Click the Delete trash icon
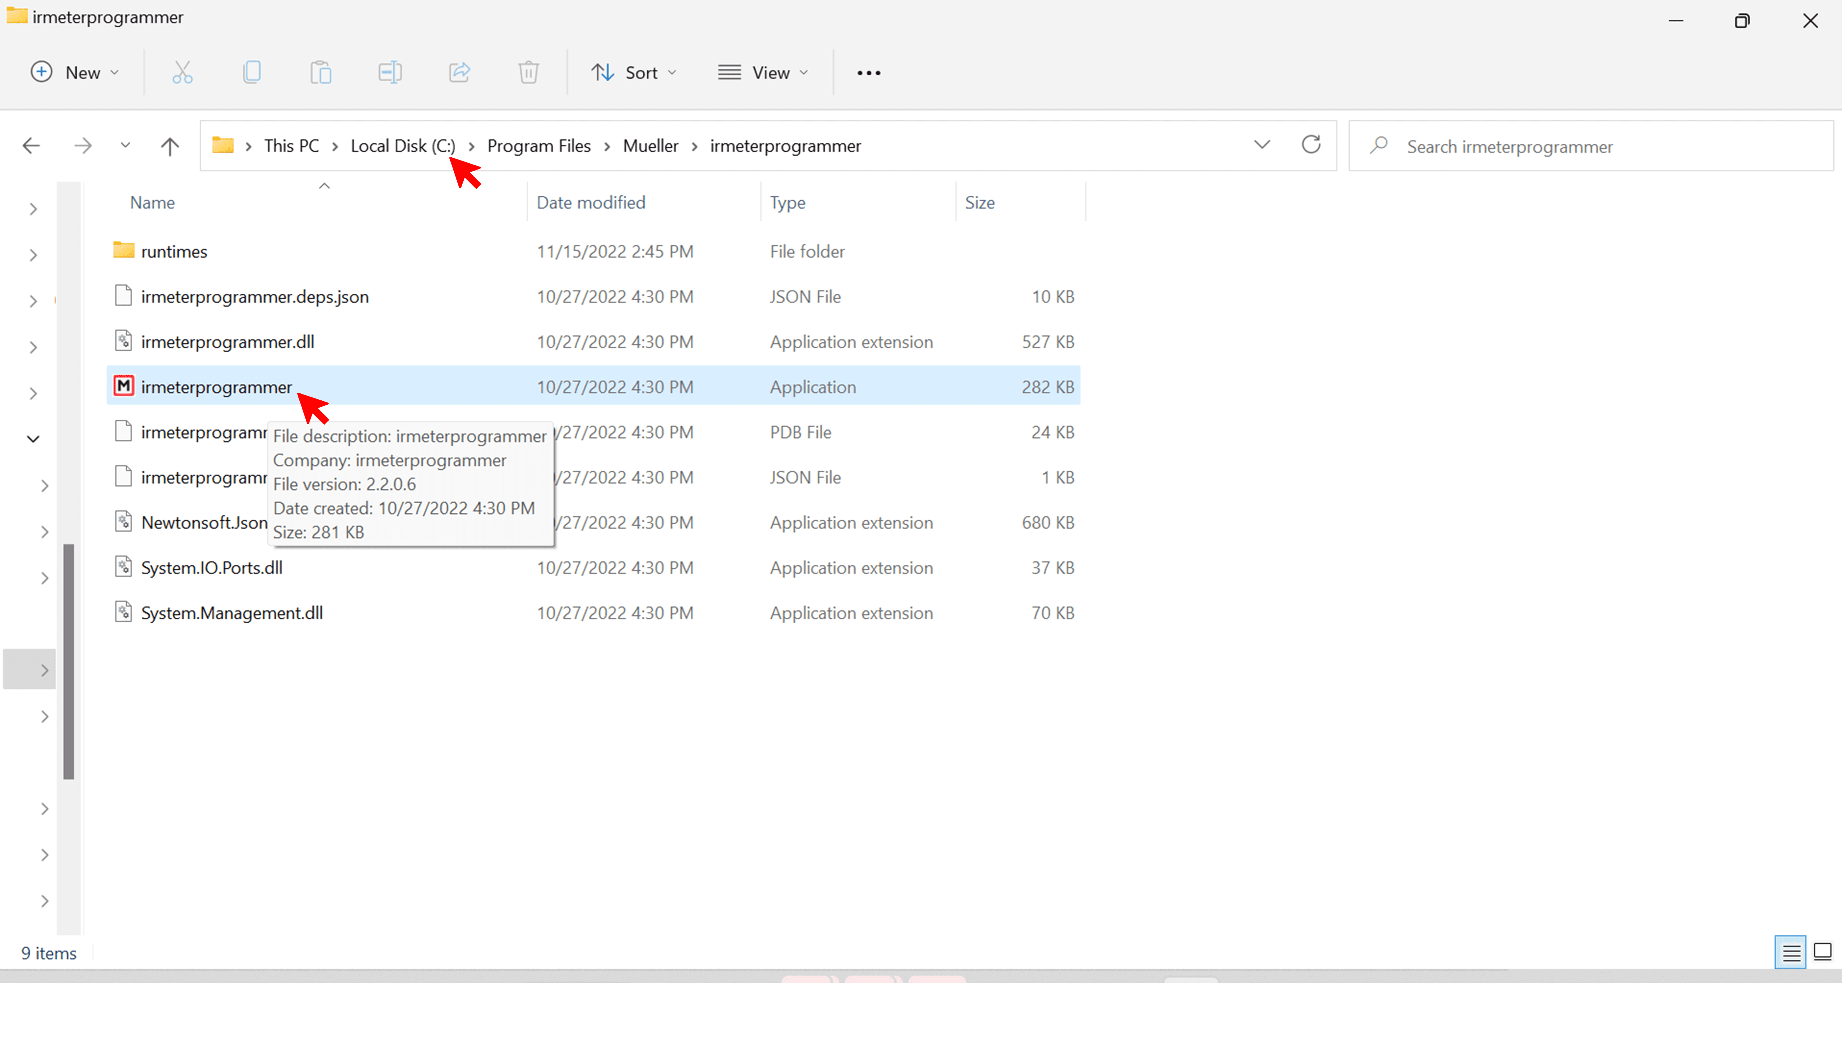 pyautogui.click(x=529, y=72)
